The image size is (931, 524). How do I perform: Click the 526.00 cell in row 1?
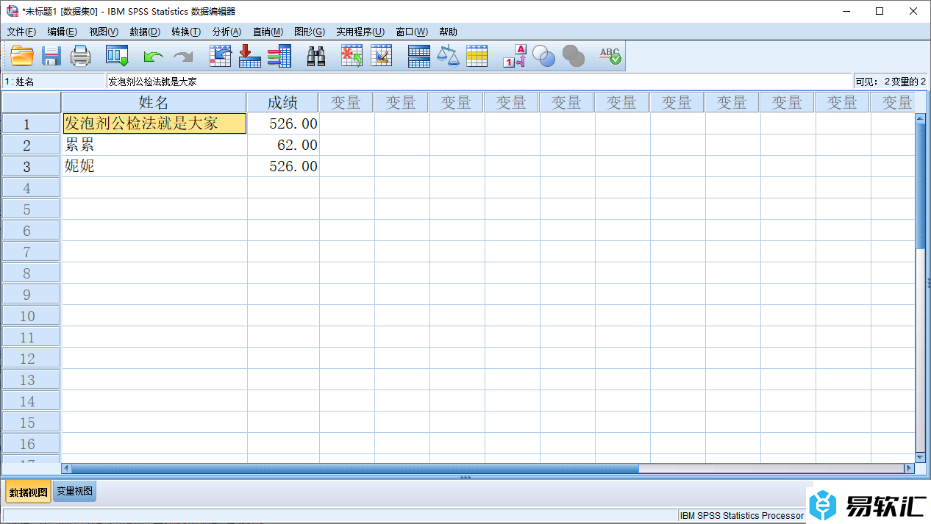pos(283,123)
